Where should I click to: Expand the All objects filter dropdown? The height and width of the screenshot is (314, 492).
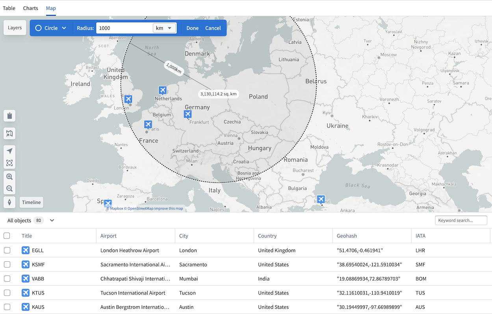tap(52, 220)
